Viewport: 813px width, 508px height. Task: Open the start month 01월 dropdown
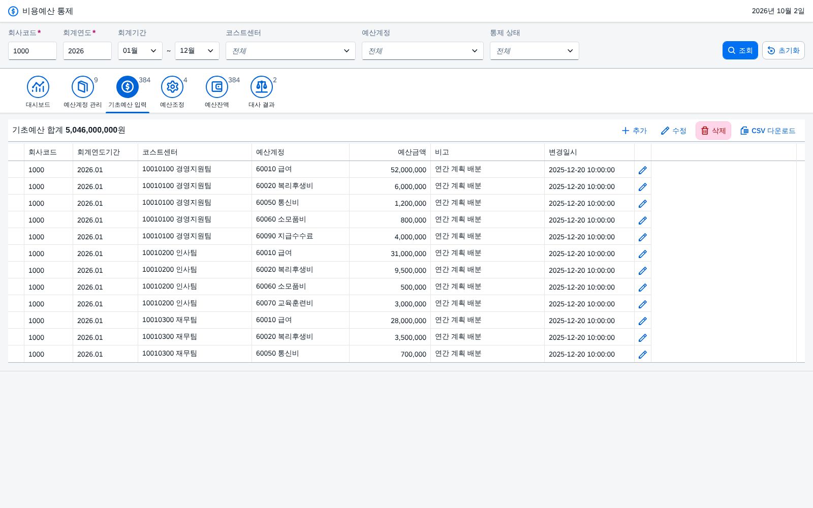click(x=140, y=51)
